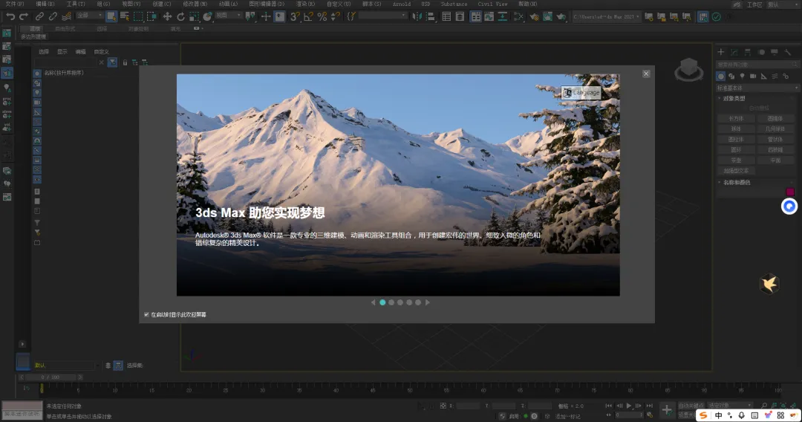Open Render Setup teapot icon

coord(534,17)
